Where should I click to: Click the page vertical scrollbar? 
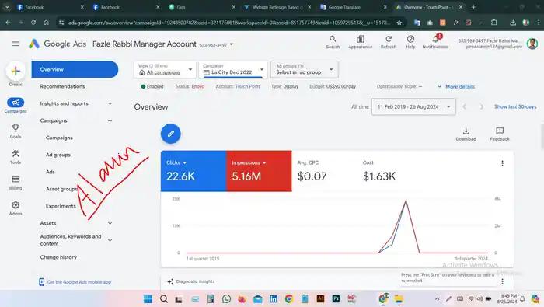[x=542, y=137]
